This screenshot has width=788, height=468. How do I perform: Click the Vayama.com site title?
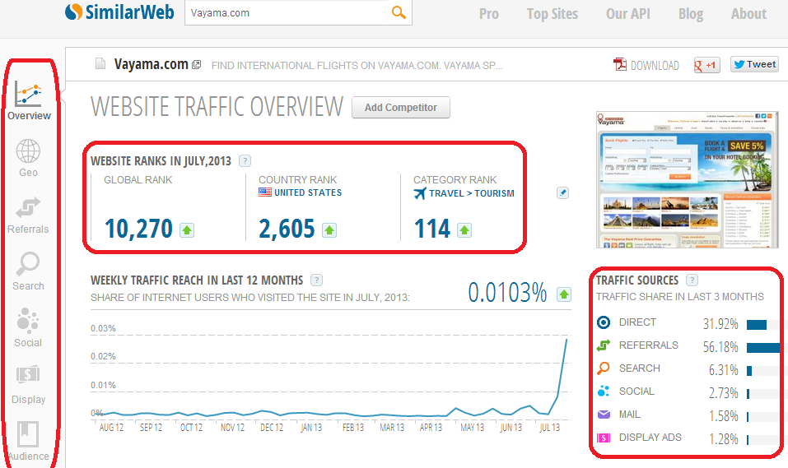coord(151,64)
